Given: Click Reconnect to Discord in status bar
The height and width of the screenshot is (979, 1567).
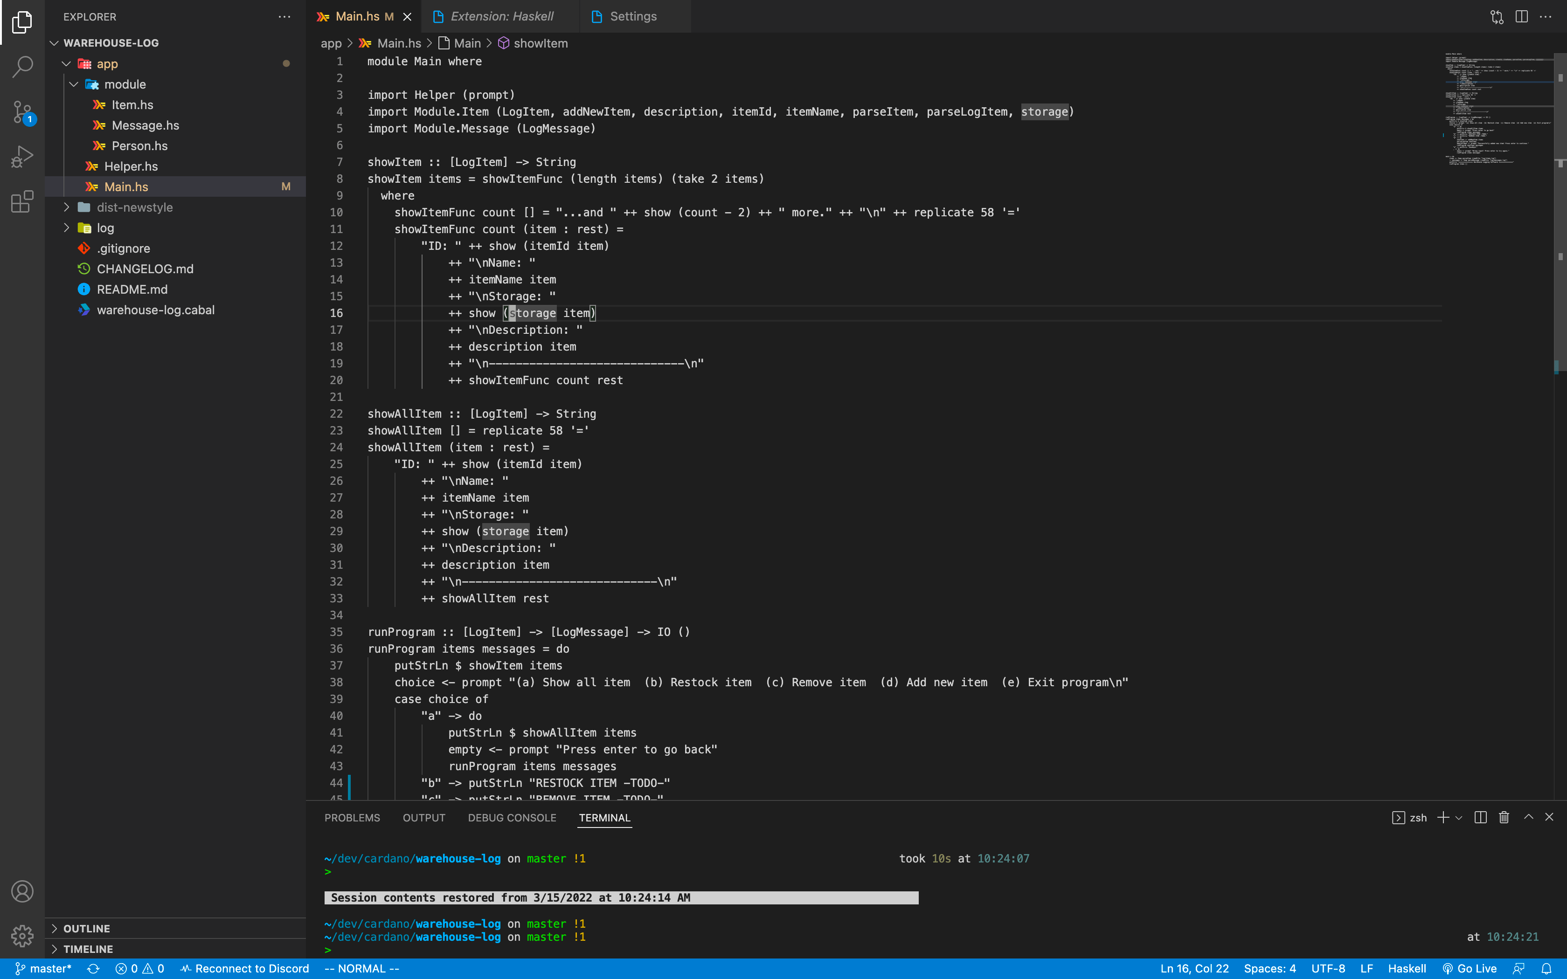Looking at the screenshot, I should (245, 969).
